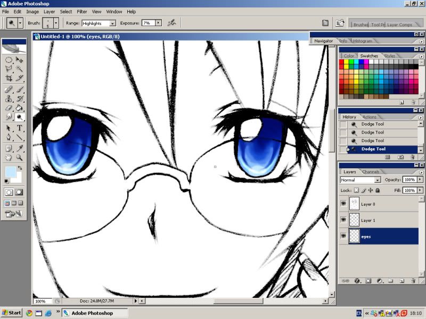Select the Crop tool
The width and height of the screenshot is (426, 319).
click(9, 78)
